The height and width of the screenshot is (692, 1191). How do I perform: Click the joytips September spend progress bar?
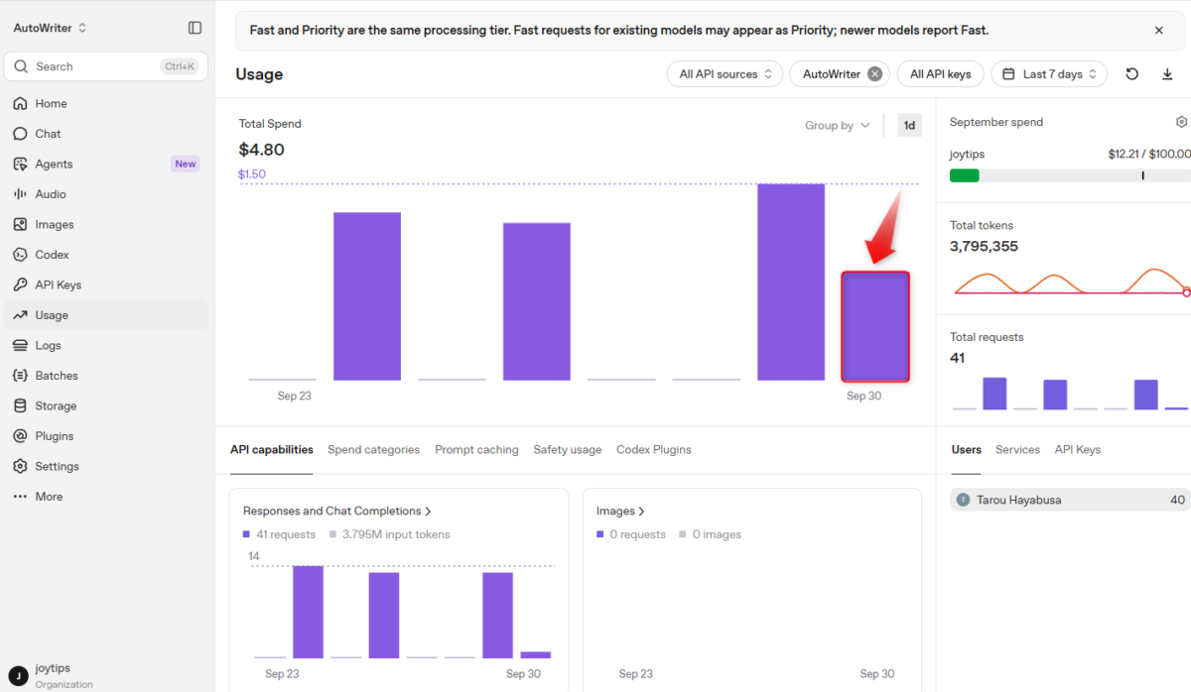pyautogui.click(x=1070, y=175)
